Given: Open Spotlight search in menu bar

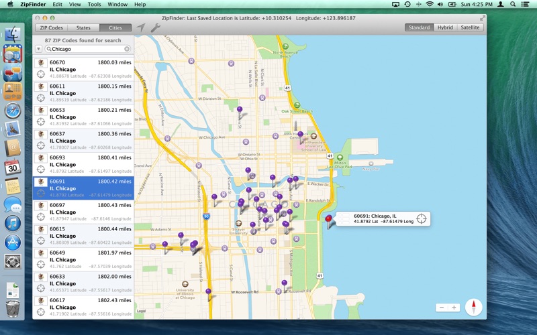Looking at the screenshot, I should 513,4.
